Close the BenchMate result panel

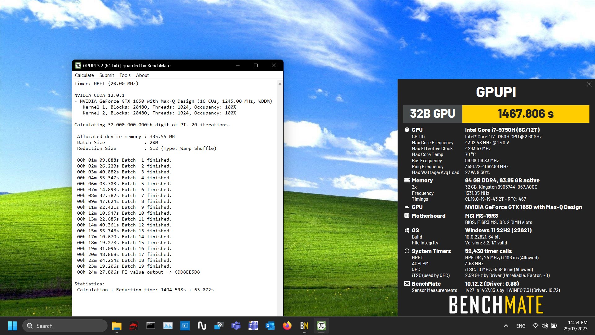pyautogui.click(x=589, y=84)
